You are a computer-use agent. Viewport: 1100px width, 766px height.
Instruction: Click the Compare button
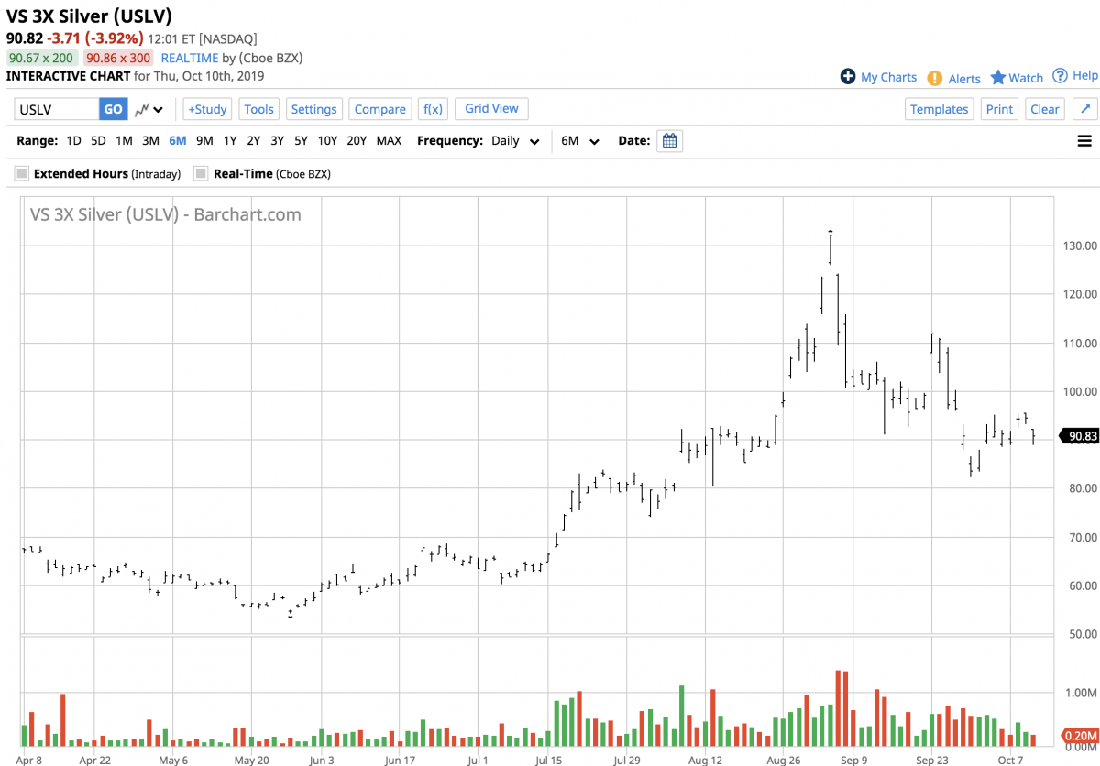pos(380,109)
